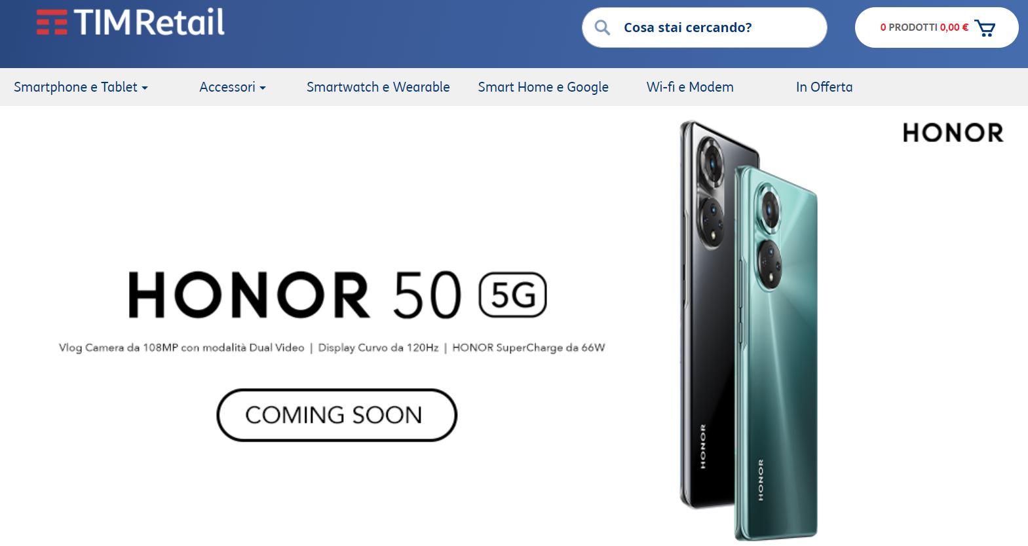This screenshot has height=546, width=1028.
Task: Click the red TIM stripes emblem
Action: 52,22
